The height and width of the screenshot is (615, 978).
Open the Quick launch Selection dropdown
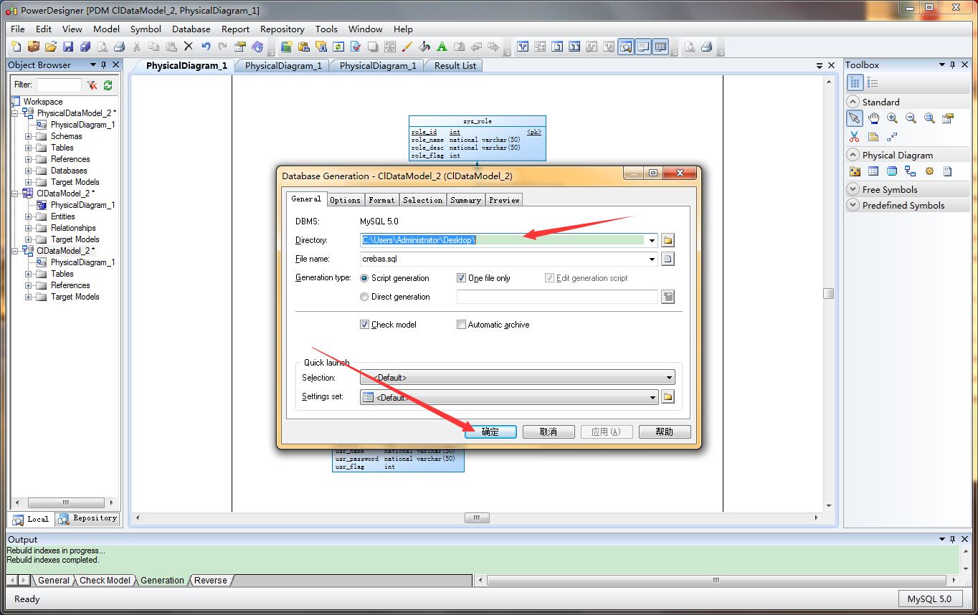point(517,378)
